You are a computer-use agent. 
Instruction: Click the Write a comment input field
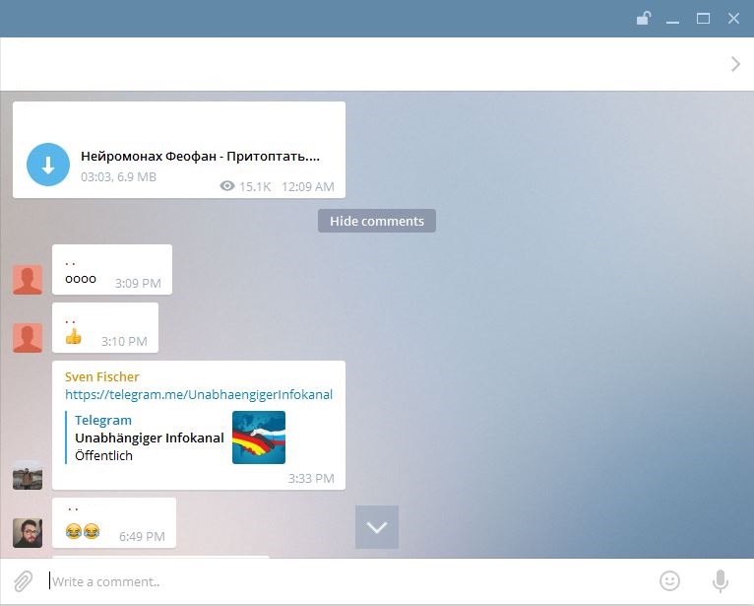346,581
